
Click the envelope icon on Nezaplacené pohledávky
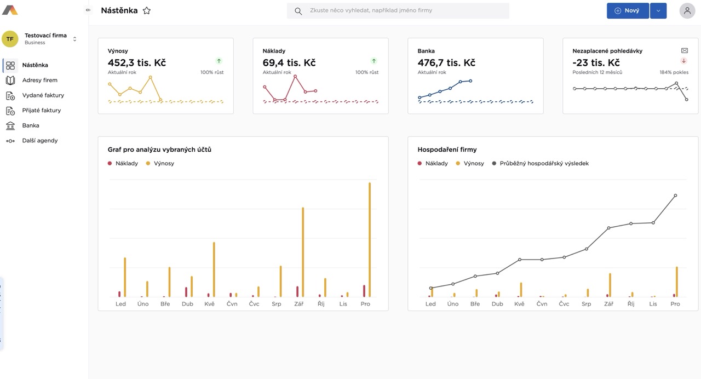click(684, 50)
